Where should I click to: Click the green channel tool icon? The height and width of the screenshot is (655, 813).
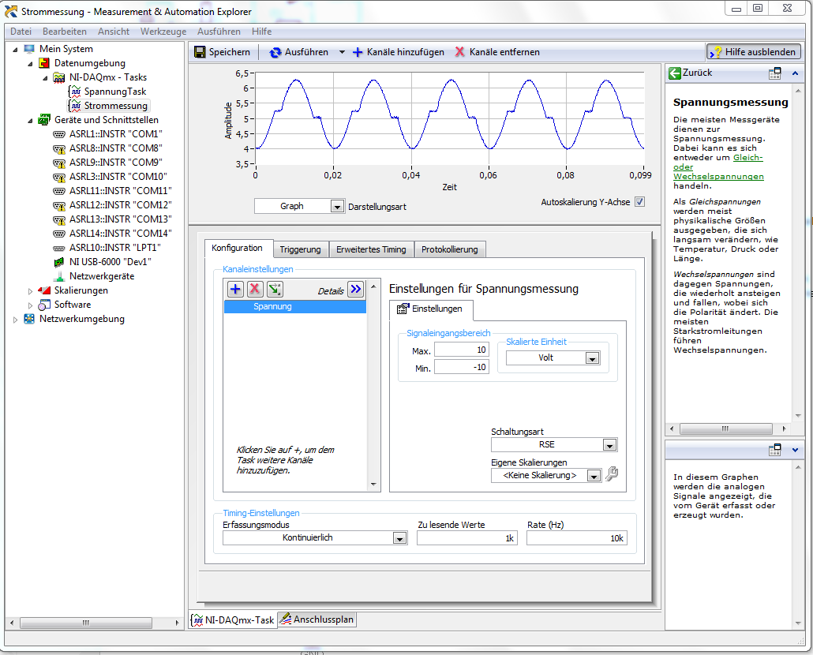coord(274,289)
